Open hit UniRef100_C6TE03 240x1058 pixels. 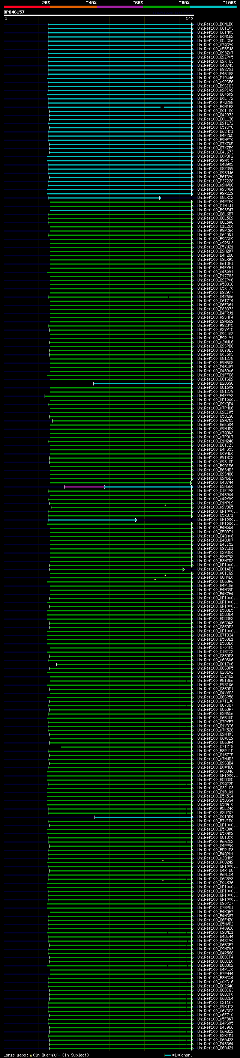[x=215, y=29]
